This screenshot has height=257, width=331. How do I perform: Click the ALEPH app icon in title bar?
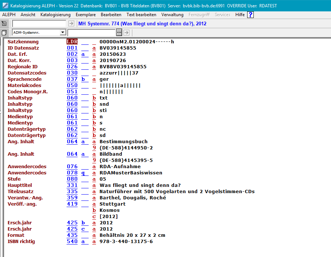(x=5, y=6)
